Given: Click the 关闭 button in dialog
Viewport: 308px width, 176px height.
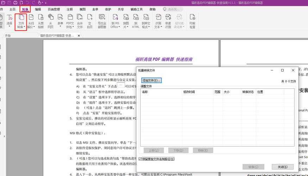Looking at the screenshot, I should (283, 167).
